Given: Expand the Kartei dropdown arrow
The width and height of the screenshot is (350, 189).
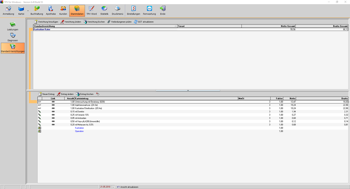Looking at the screenshot, I should (28, 11).
